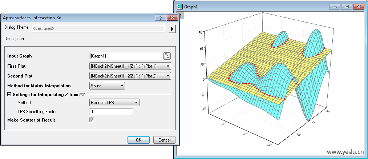Image resolution: width=368 pixels, height=159 pixels.
Task: Click the TPS Smoothing Factor field
Action: click(x=111, y=111)
